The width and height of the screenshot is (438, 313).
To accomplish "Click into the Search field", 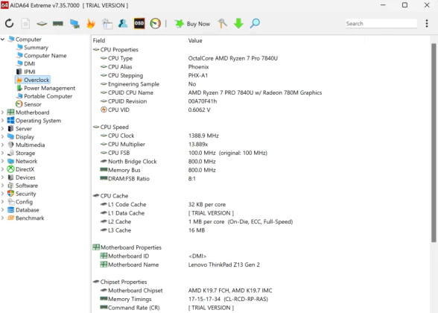I will [x=381, y=24].
